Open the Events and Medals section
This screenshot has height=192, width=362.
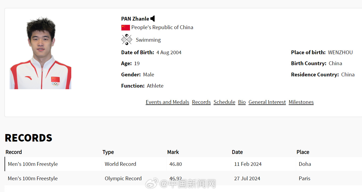click(x=167, y=102)
